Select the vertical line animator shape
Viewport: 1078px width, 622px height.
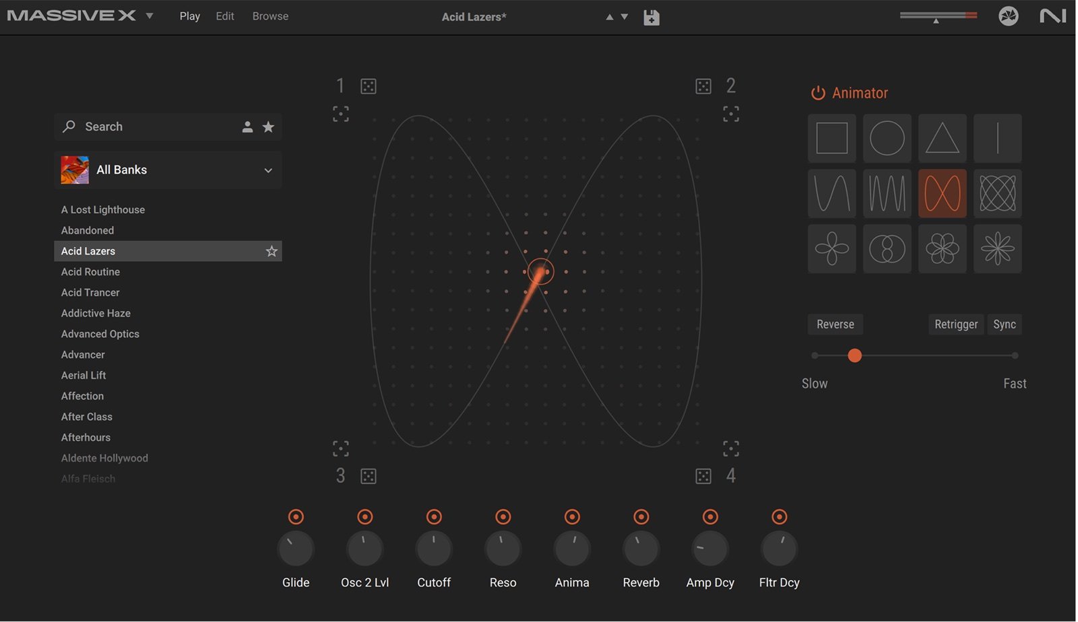coord(997,138)
